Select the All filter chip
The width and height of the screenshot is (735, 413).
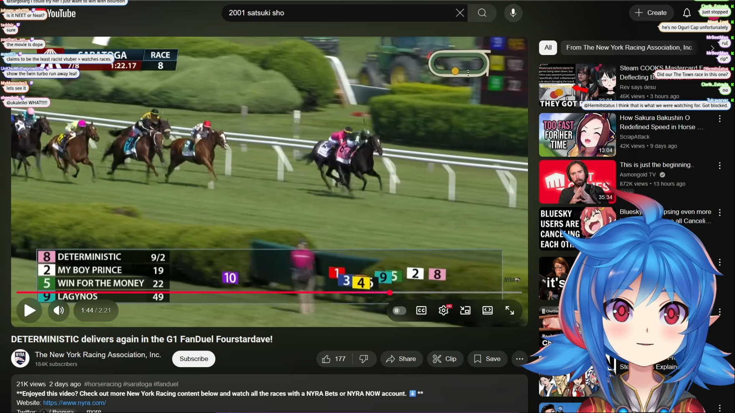548,48
